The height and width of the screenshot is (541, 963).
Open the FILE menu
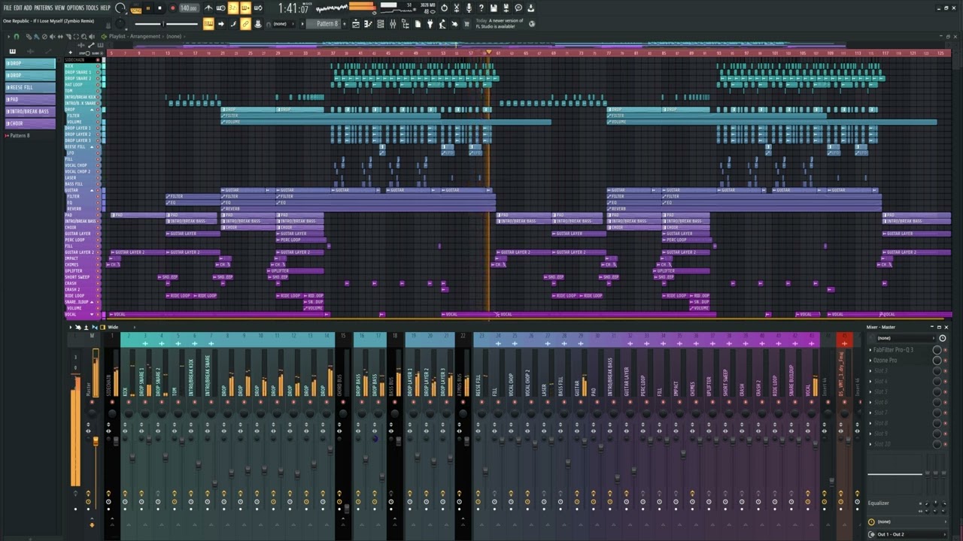pyautogui.click(x=8, y=8)
